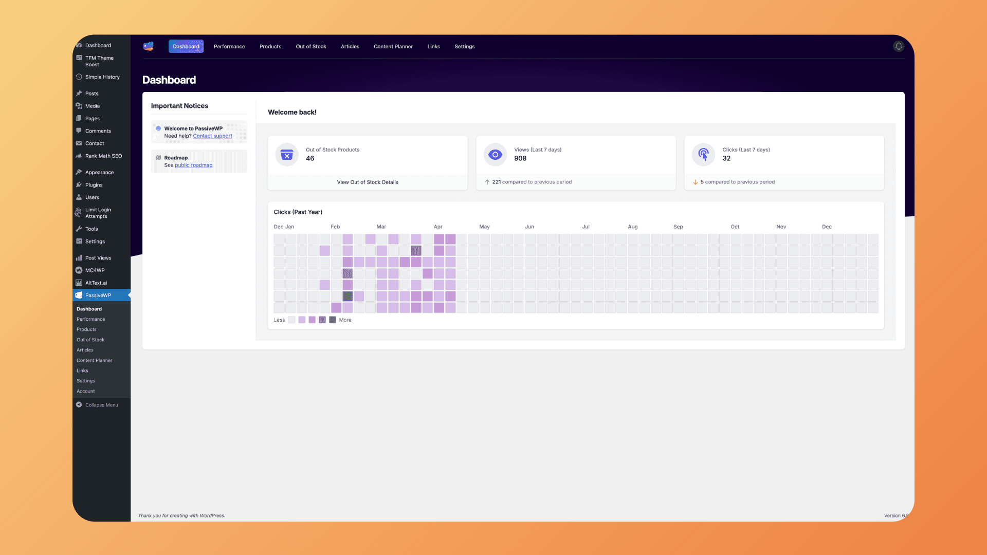Click the Simple History clock icon
987x555 pixels.
click(79, 77)
